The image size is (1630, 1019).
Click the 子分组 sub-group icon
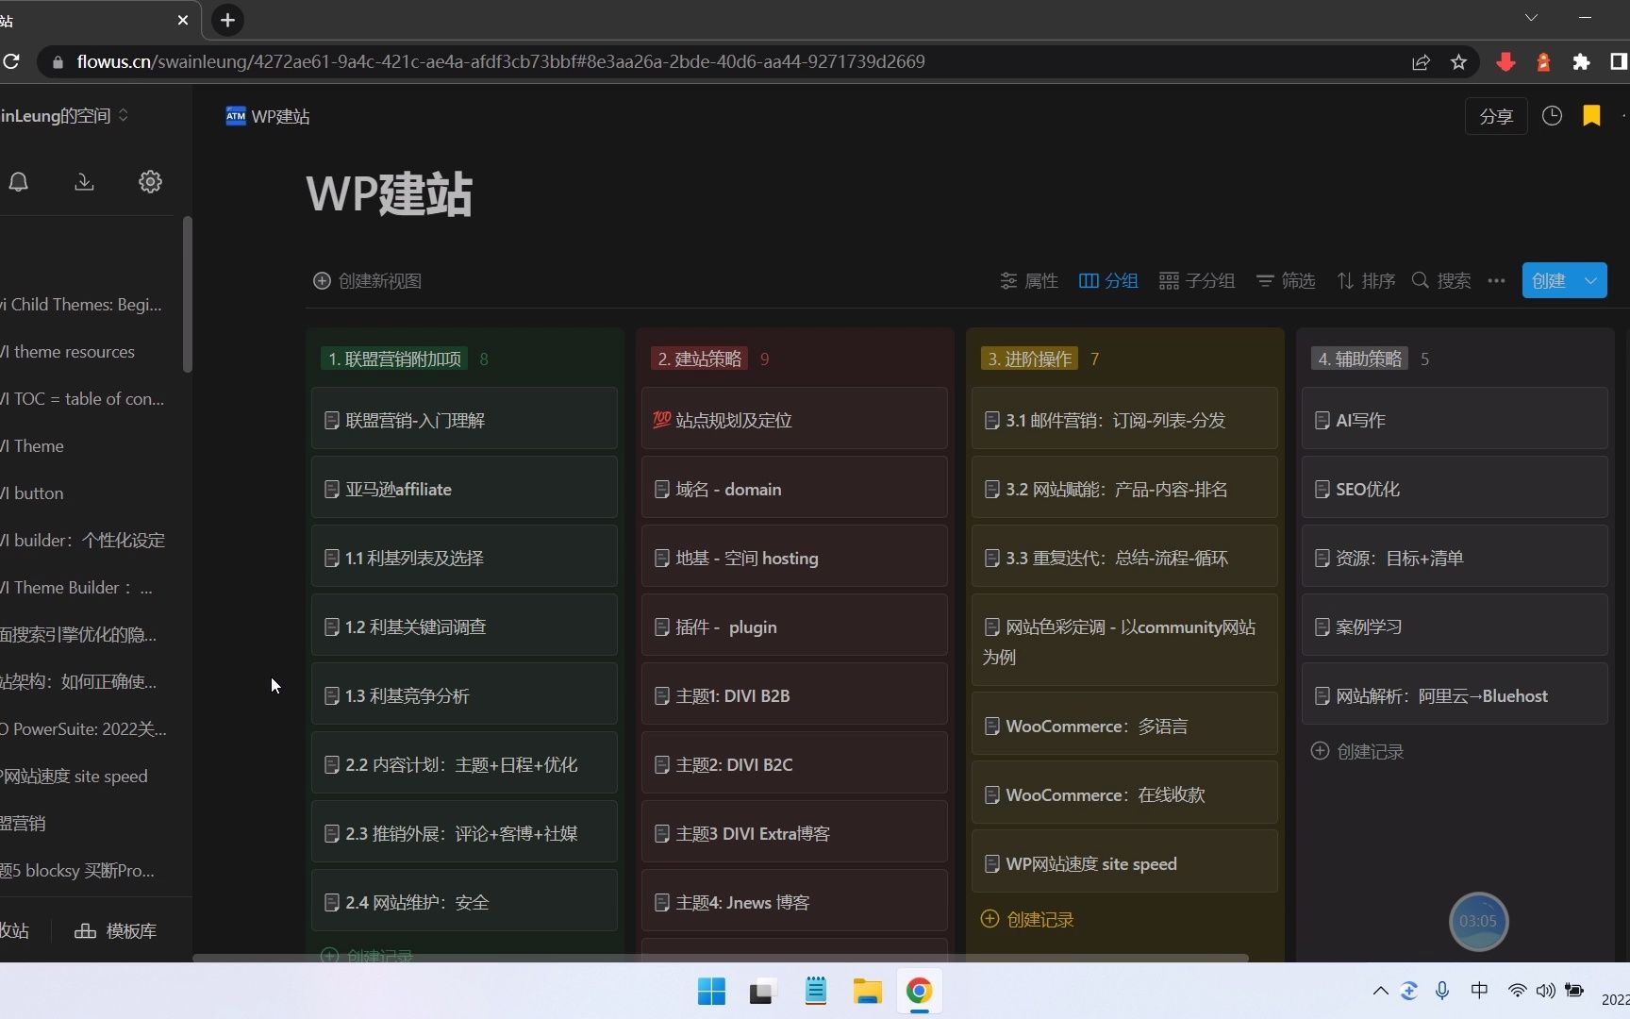click(1168, 280)
